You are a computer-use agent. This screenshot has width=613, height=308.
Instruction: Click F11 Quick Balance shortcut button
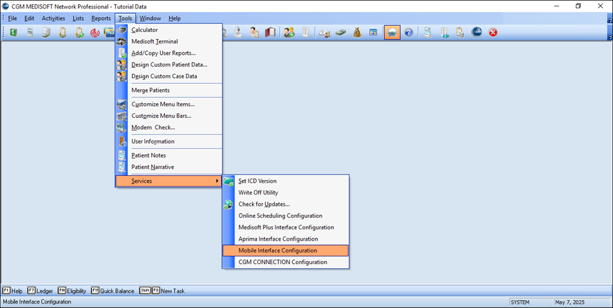tap(113, 291)
